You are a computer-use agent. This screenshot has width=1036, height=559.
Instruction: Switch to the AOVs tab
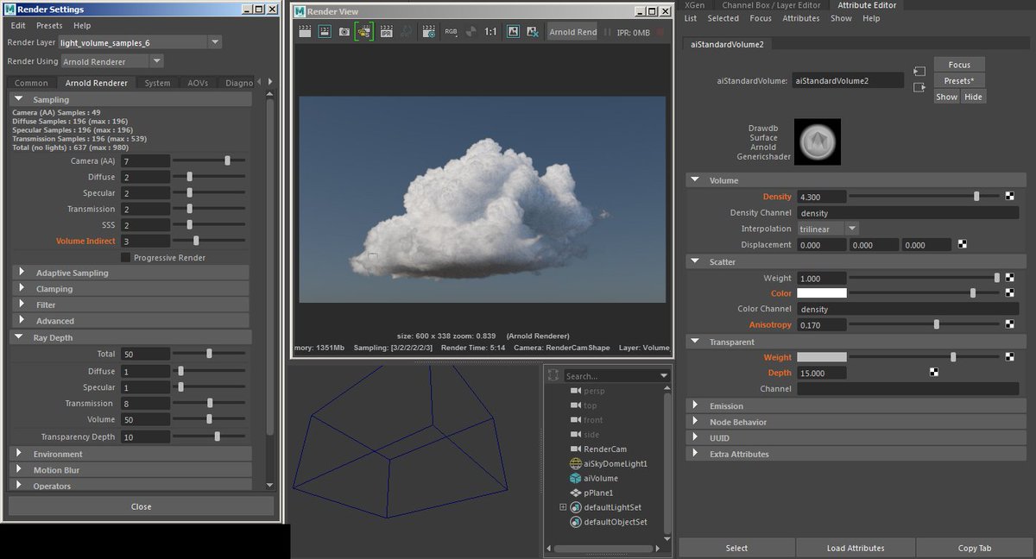[198, 83]
